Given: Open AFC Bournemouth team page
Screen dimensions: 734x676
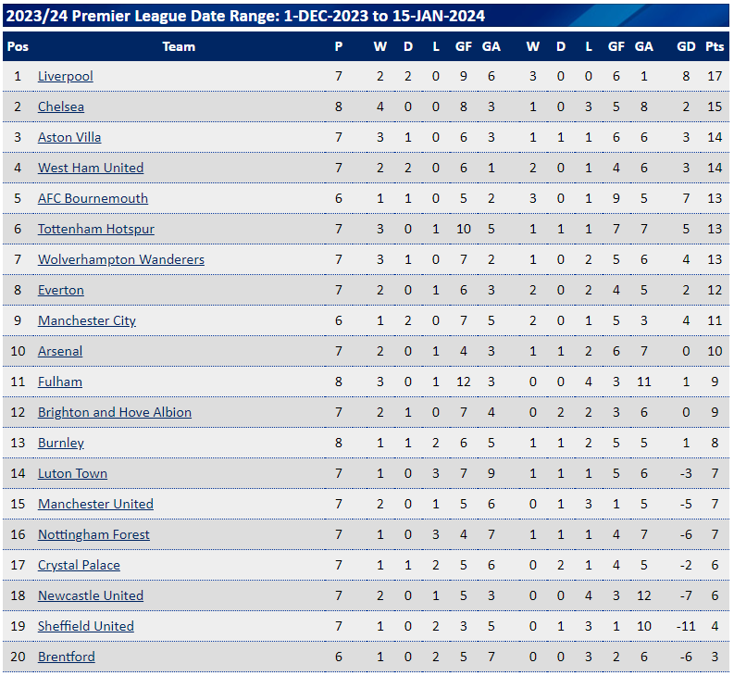Looking at the screenshot, I should (x=93, y=198).
